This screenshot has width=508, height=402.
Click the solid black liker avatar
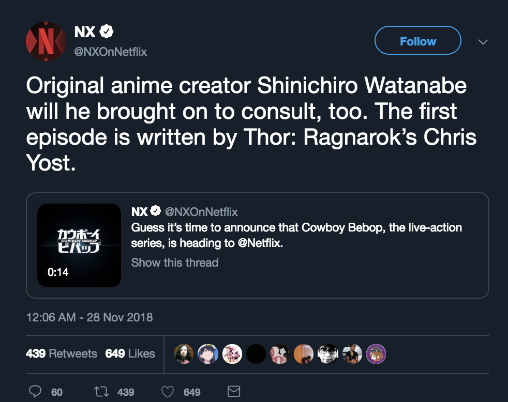click(x=256, y=353)
